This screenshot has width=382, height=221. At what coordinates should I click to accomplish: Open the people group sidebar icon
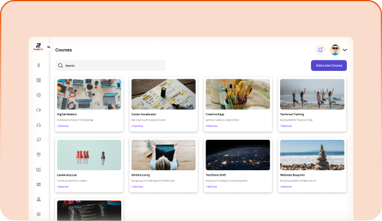pos(38,154)
